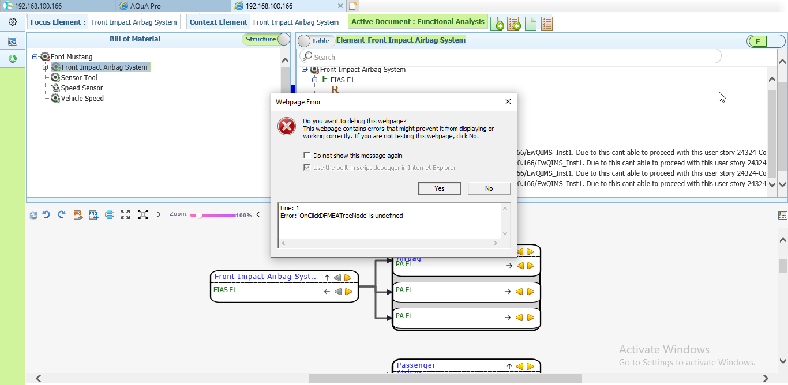This screenshot has width=788, height=385.
Task: Switch to the AQuA Pro browser tab
Action: (x=173, y=6)
